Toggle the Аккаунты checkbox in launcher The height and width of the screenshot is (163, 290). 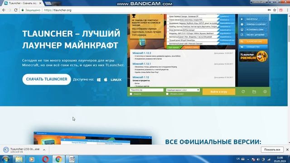[x=131, y=94]
